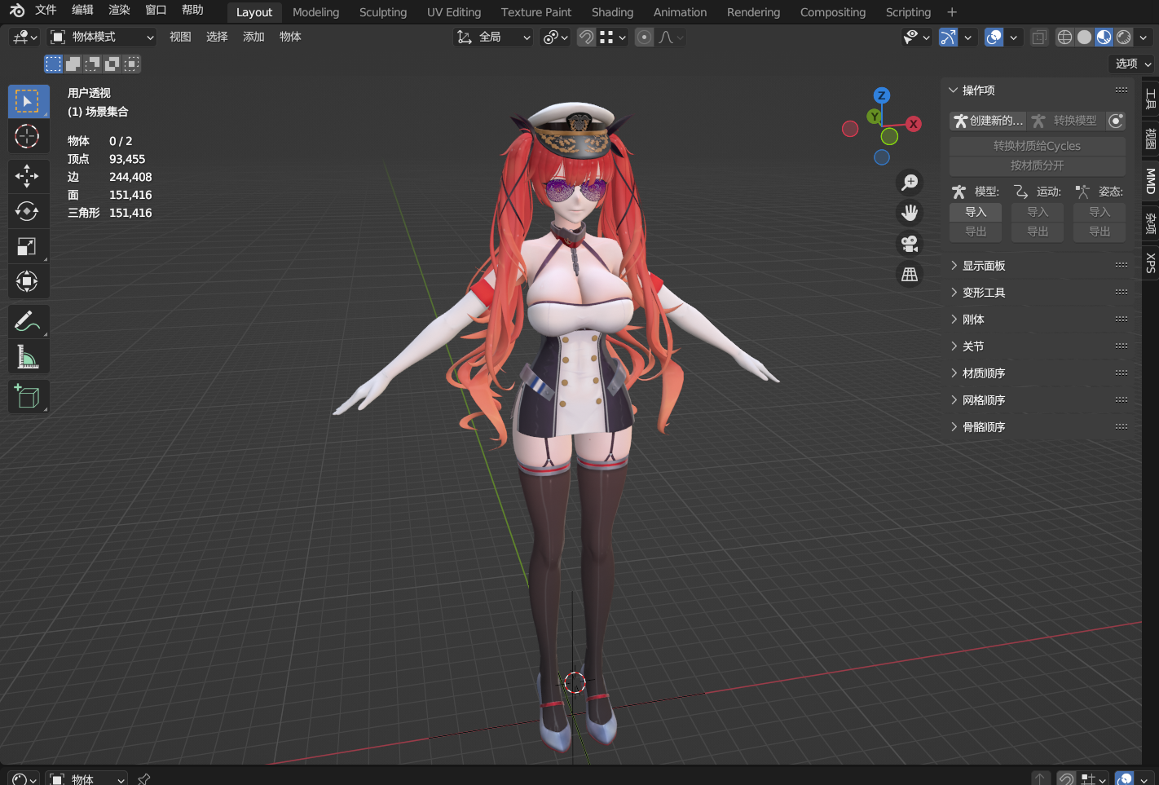1159x785 pixels.
Task: Open the pivot point dropdown
Action: 555,37
